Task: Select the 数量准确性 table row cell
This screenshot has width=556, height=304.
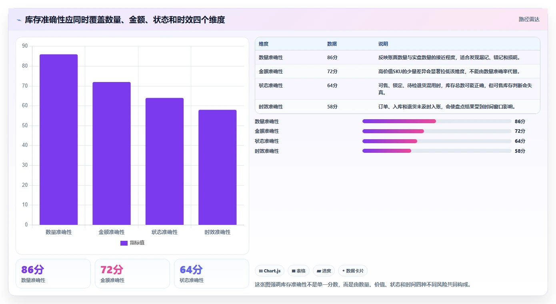Action: tap(271, 58)
